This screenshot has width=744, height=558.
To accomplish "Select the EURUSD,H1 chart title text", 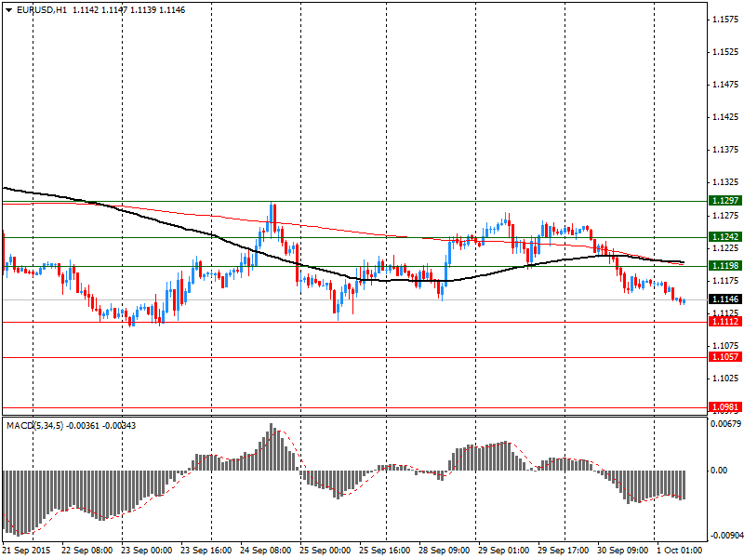I will pos(41,10).
